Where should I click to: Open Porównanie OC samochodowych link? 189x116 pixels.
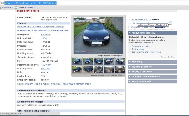pyautogui.click(x=43, y=30)
